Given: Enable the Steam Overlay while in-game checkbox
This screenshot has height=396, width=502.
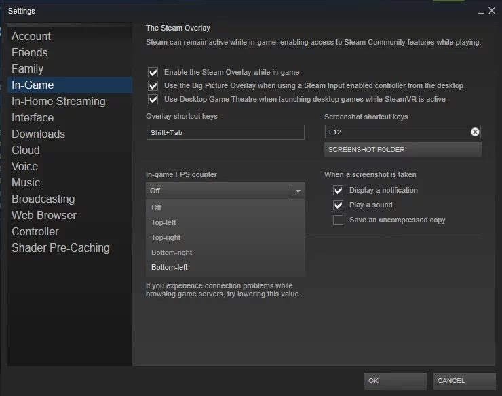Looking at the screenshot, I should [153, 72].
